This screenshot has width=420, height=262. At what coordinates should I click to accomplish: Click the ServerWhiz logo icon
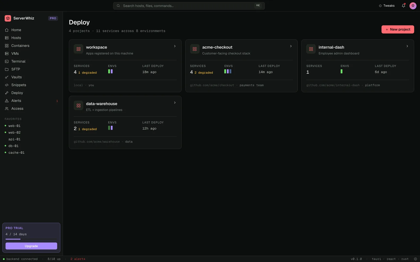coord(8,18)
